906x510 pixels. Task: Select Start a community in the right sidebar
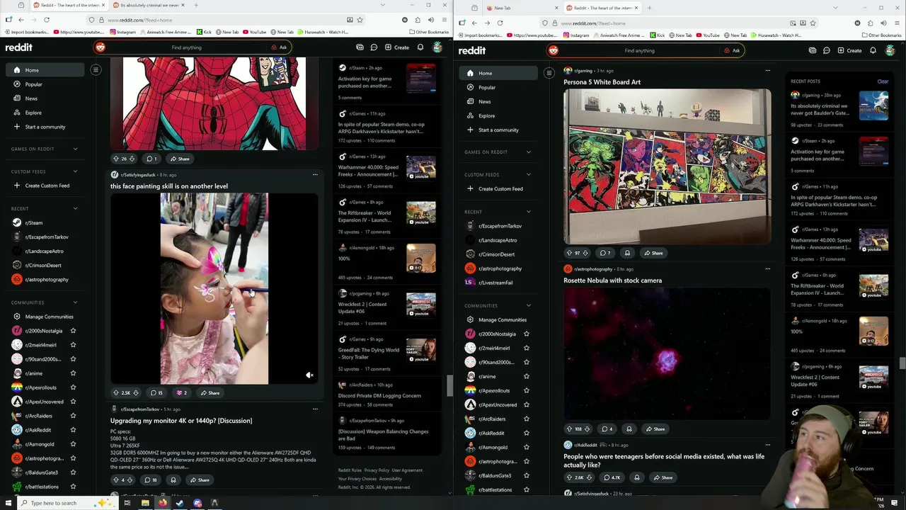(x=498, y=130)
